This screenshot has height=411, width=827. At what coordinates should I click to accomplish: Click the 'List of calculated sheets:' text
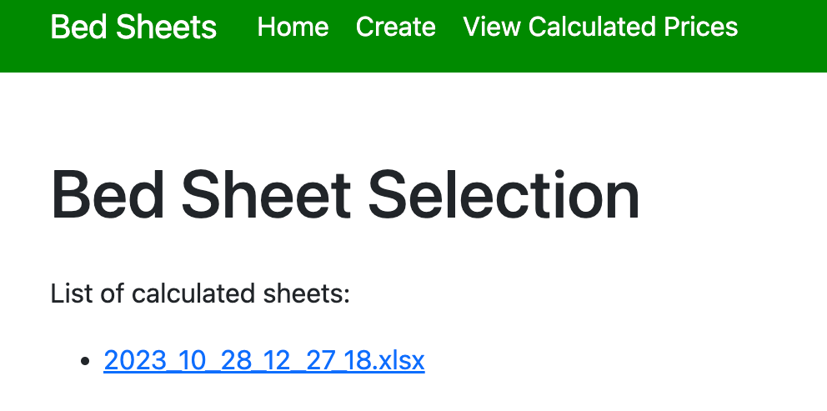(200, 294)
